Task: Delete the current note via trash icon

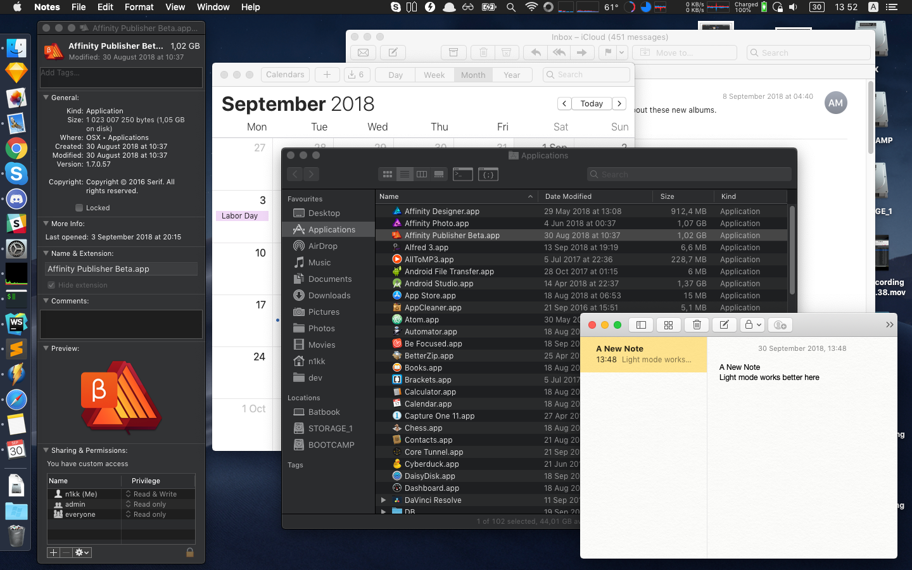Action: pos(696,324)
